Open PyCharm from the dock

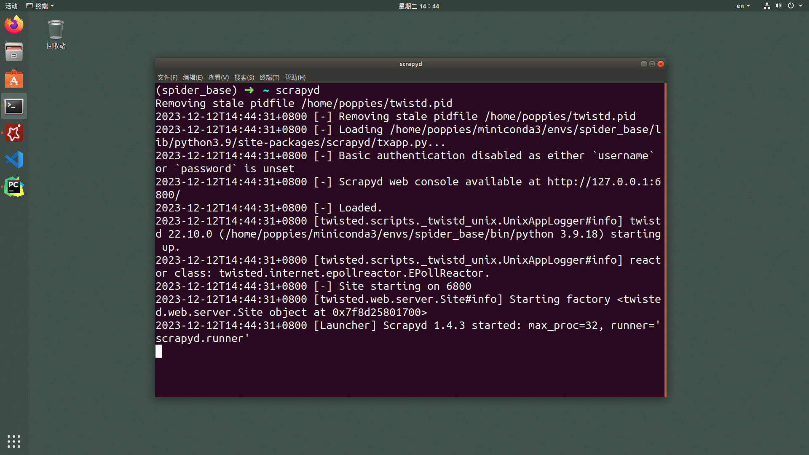(x=14, y=187)
